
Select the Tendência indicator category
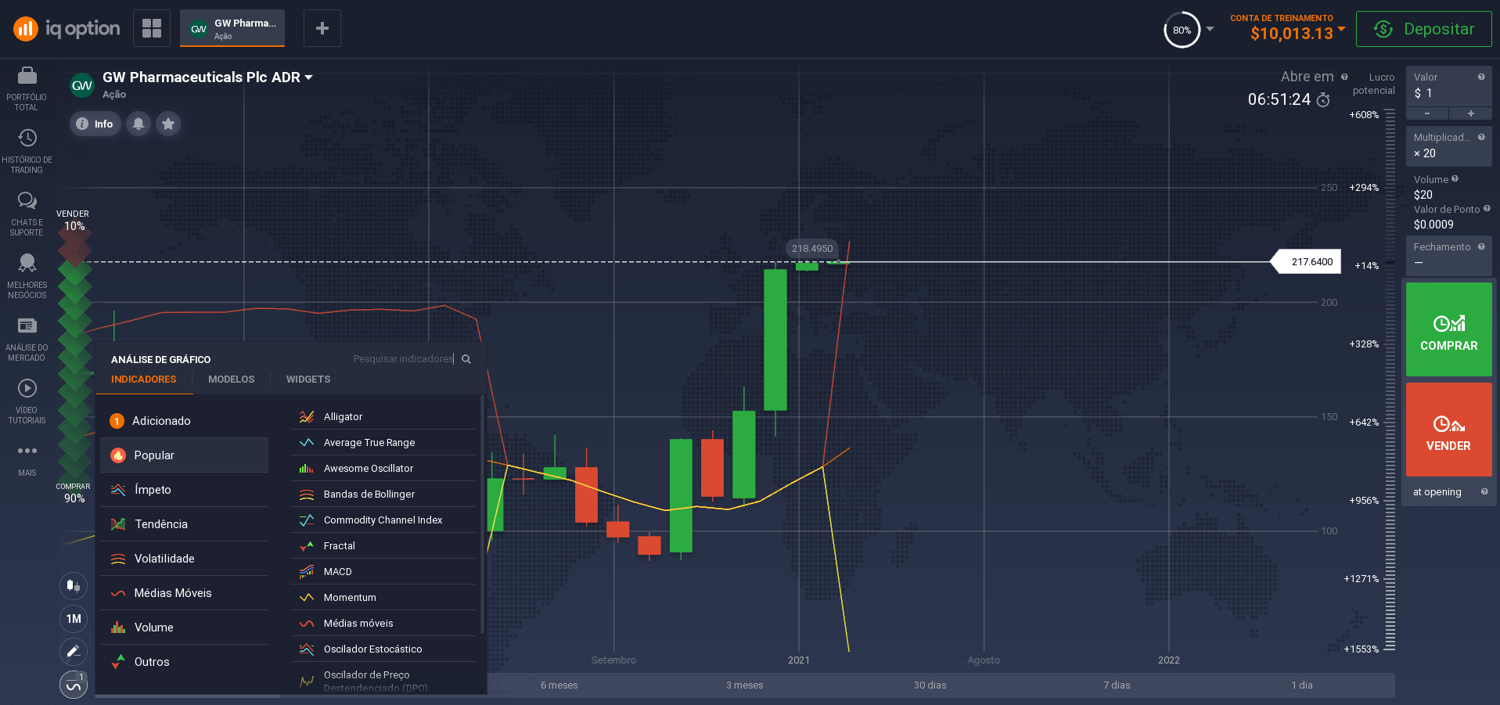185,524
